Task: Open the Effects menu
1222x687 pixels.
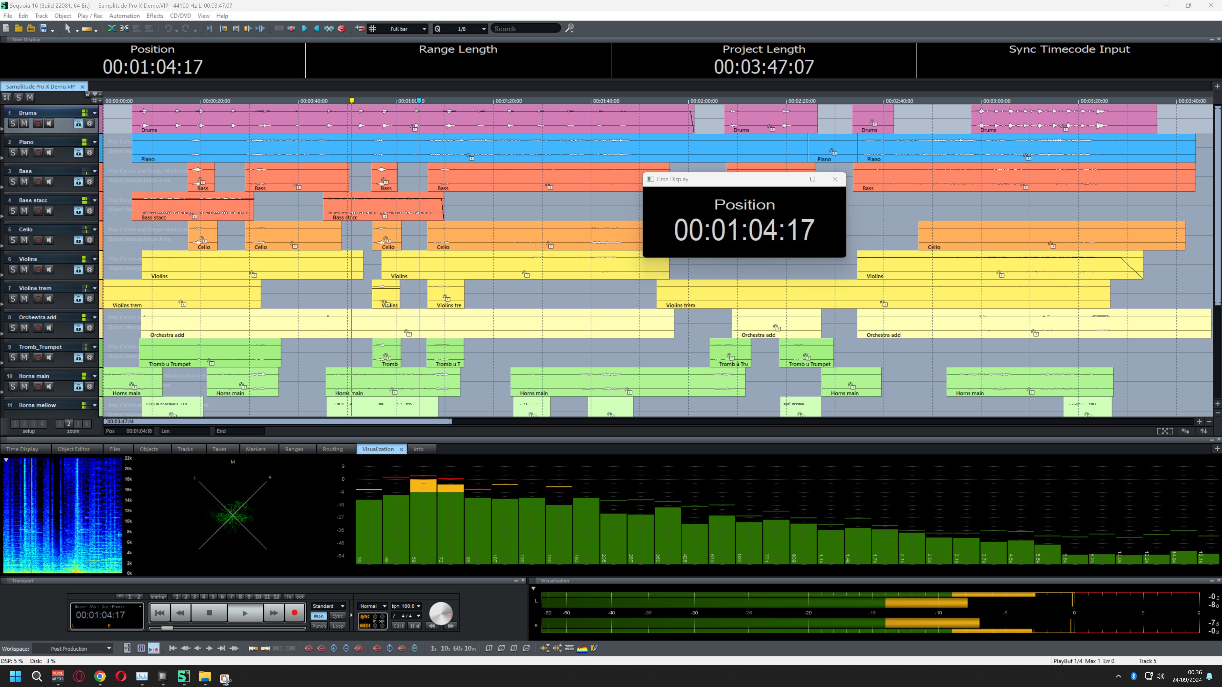Action: (155, 16)
